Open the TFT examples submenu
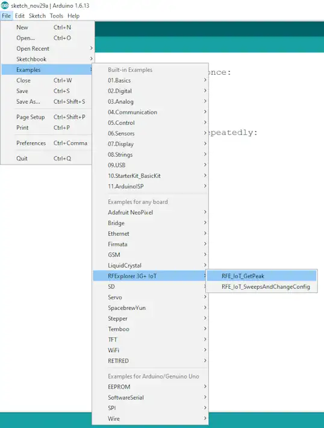Image resolution: width=324 pixels, height=428 pixels. pos(151,339)
